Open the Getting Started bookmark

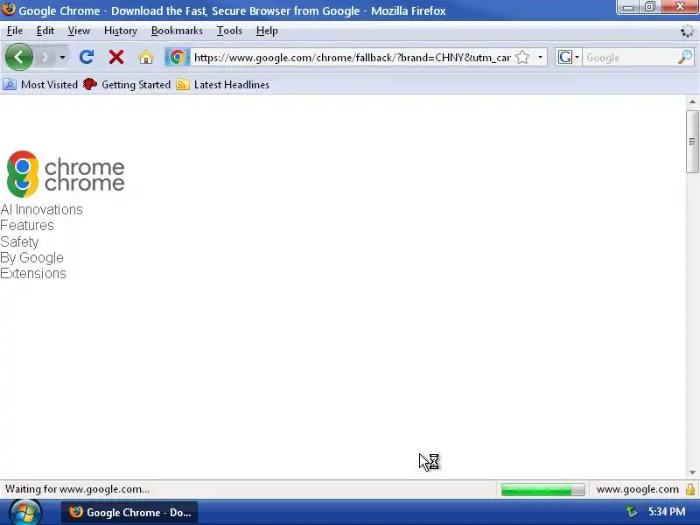coord(127,84)
